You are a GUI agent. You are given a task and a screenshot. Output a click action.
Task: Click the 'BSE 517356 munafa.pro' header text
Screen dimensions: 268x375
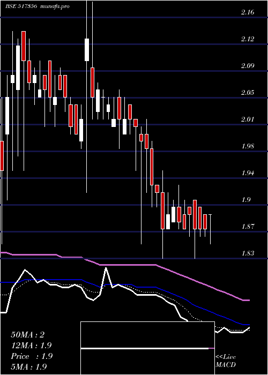point(38,6)
